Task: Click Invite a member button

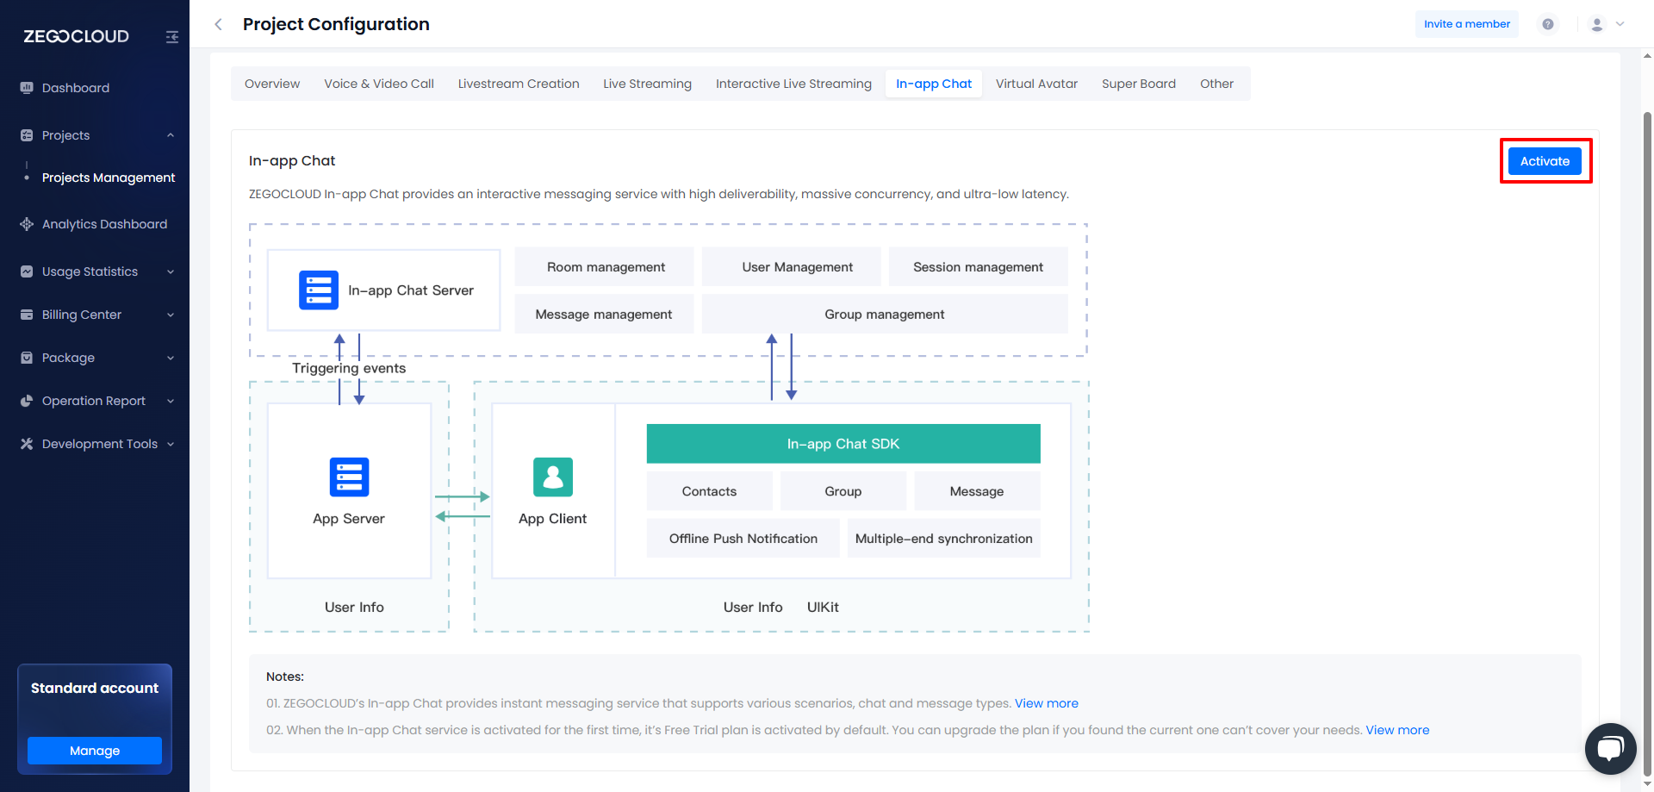Action: pos(1466,24)
